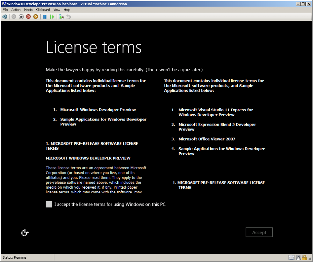This screenshot has width=313, height=262.
Task: Open the Clipboard menu
Action: [43, 10]
